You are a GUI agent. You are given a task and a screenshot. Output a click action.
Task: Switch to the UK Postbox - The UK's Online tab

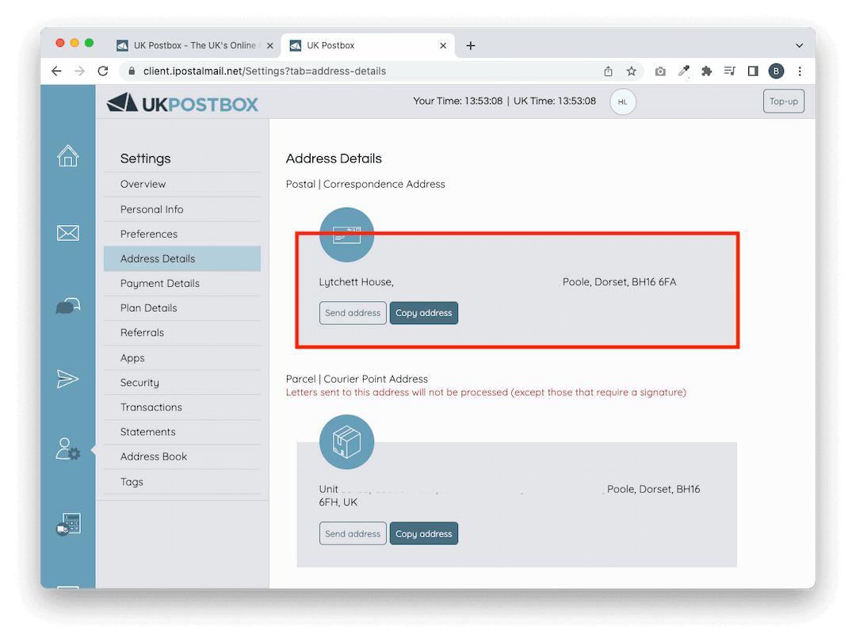click(x=194, y=45)
